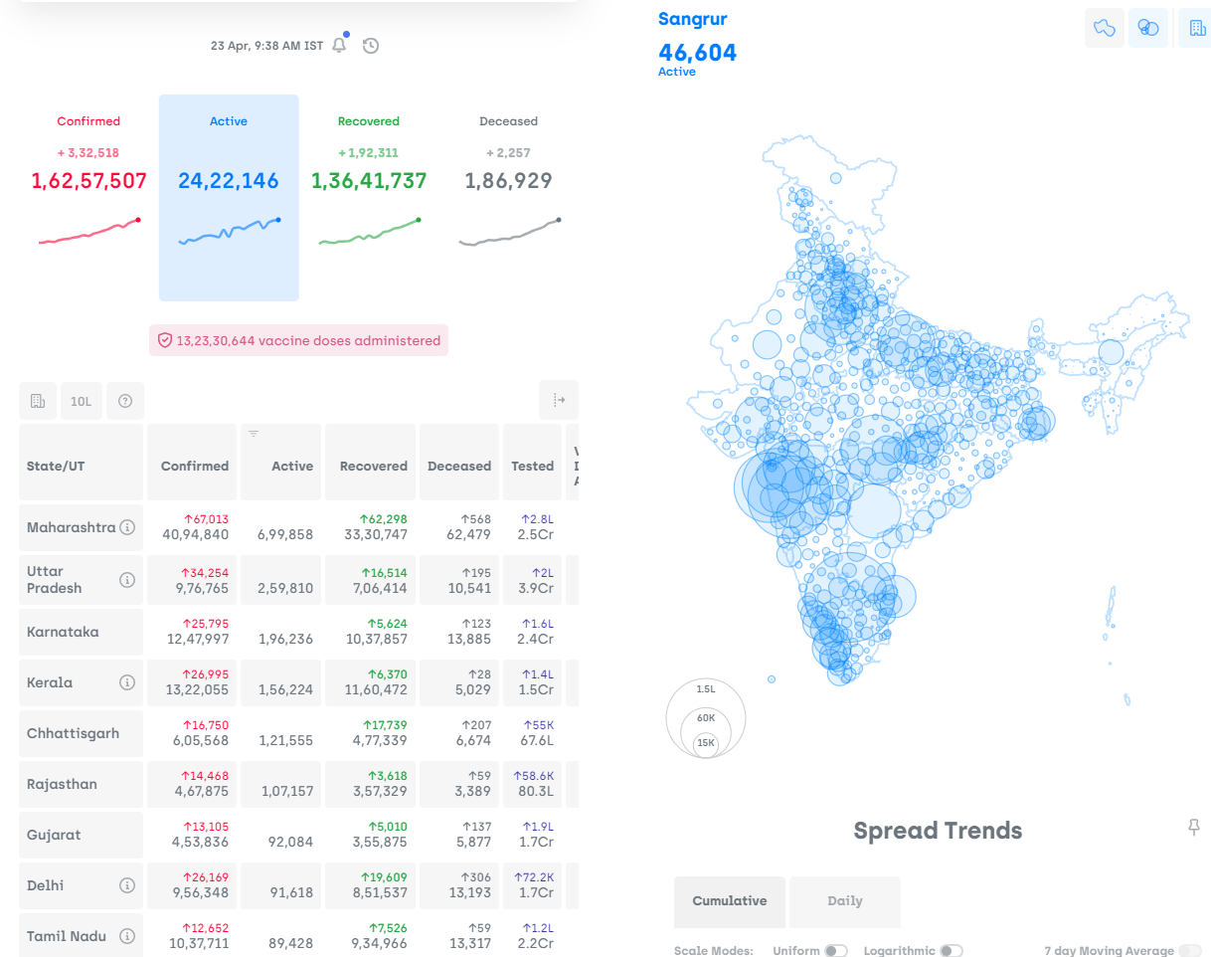Screen dimensions: 1211x957
Task: Toggle the 10L per-population button
Action: click(x=81, y=401)
